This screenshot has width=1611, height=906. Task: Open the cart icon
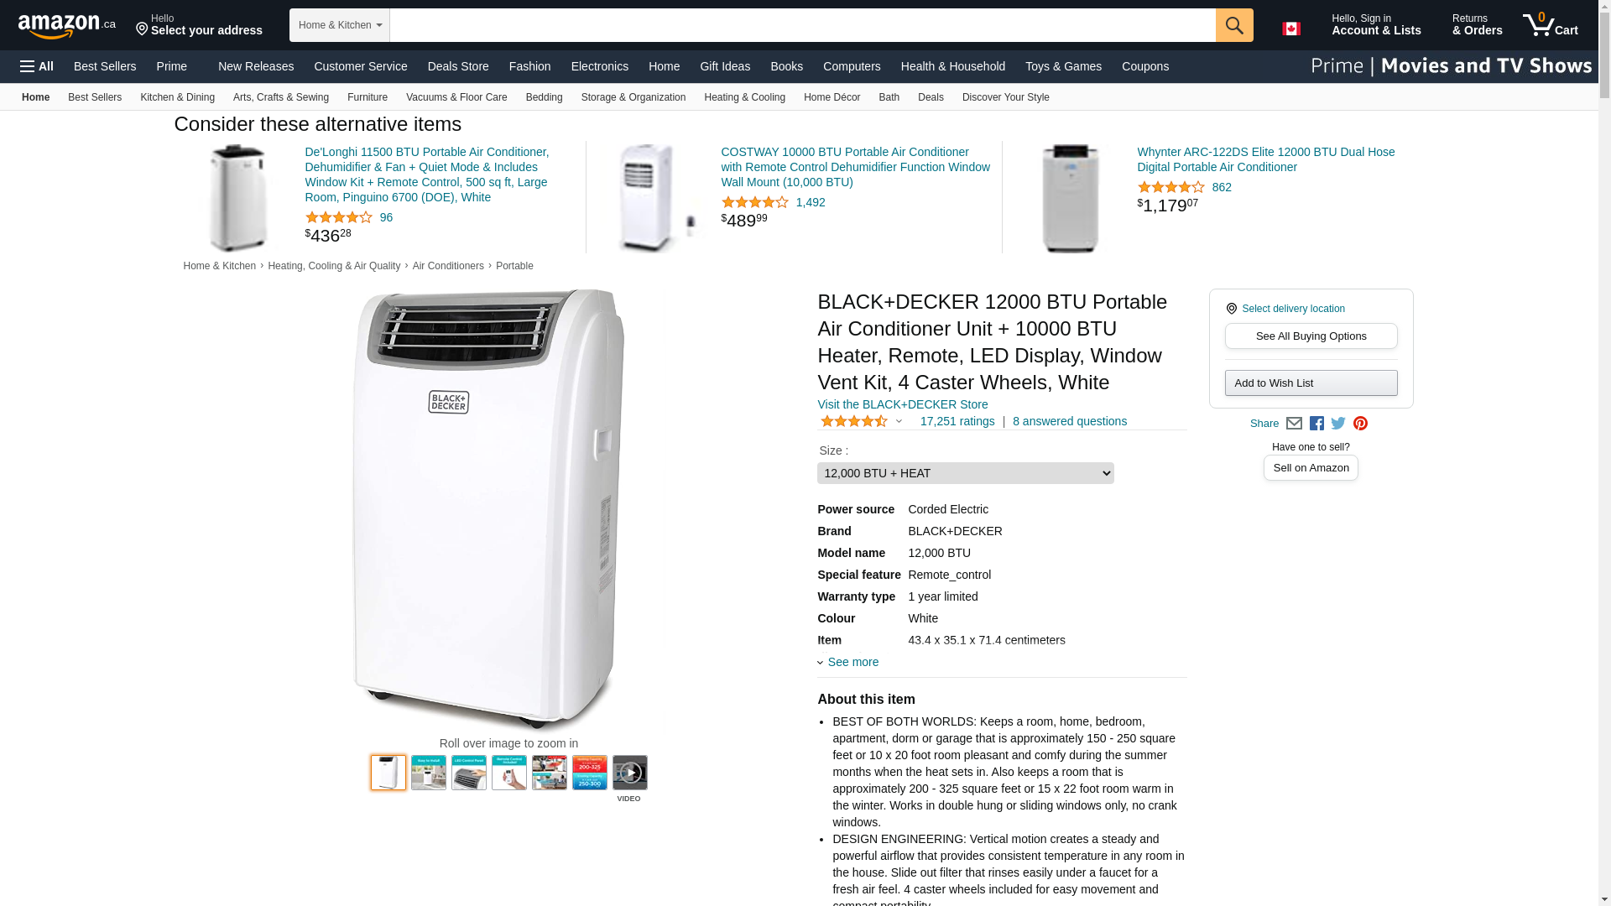(x=1551, y=25)
